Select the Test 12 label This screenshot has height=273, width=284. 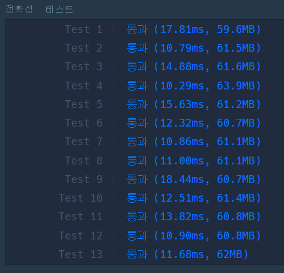click(80, 236)
